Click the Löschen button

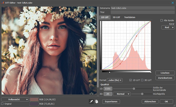[x=165, y=73]
